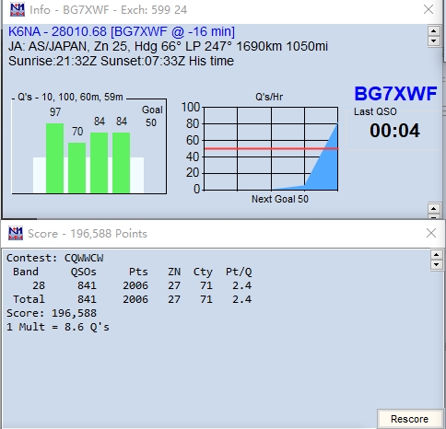The image size is (446, 429).
Task: Click the Score window scroll down arrow
Action: [437, 264]
